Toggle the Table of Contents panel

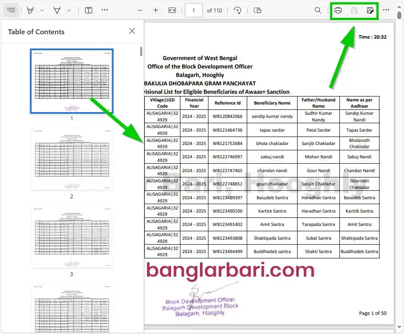coord(11,10)
